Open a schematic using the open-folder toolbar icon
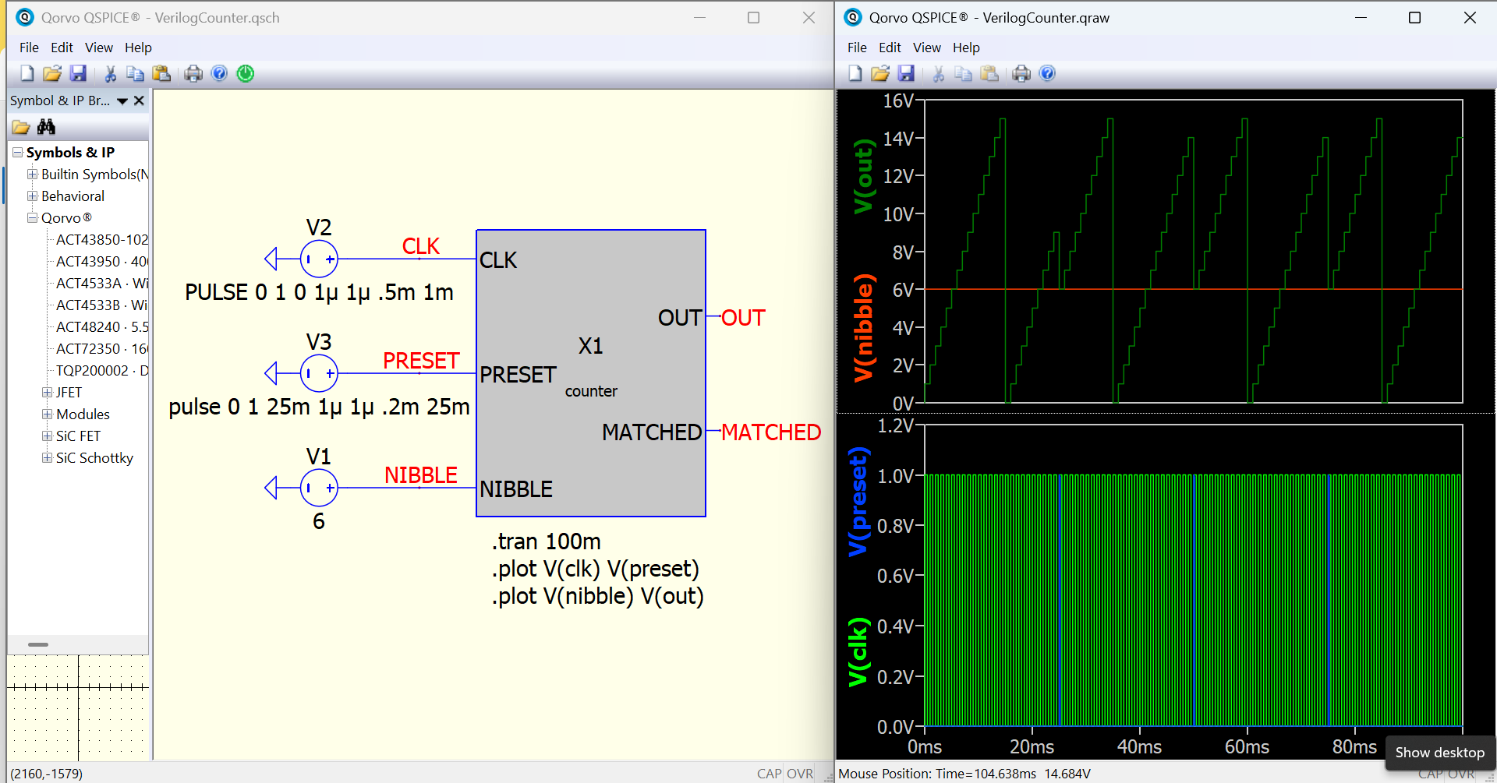 (x=51, y=72)
